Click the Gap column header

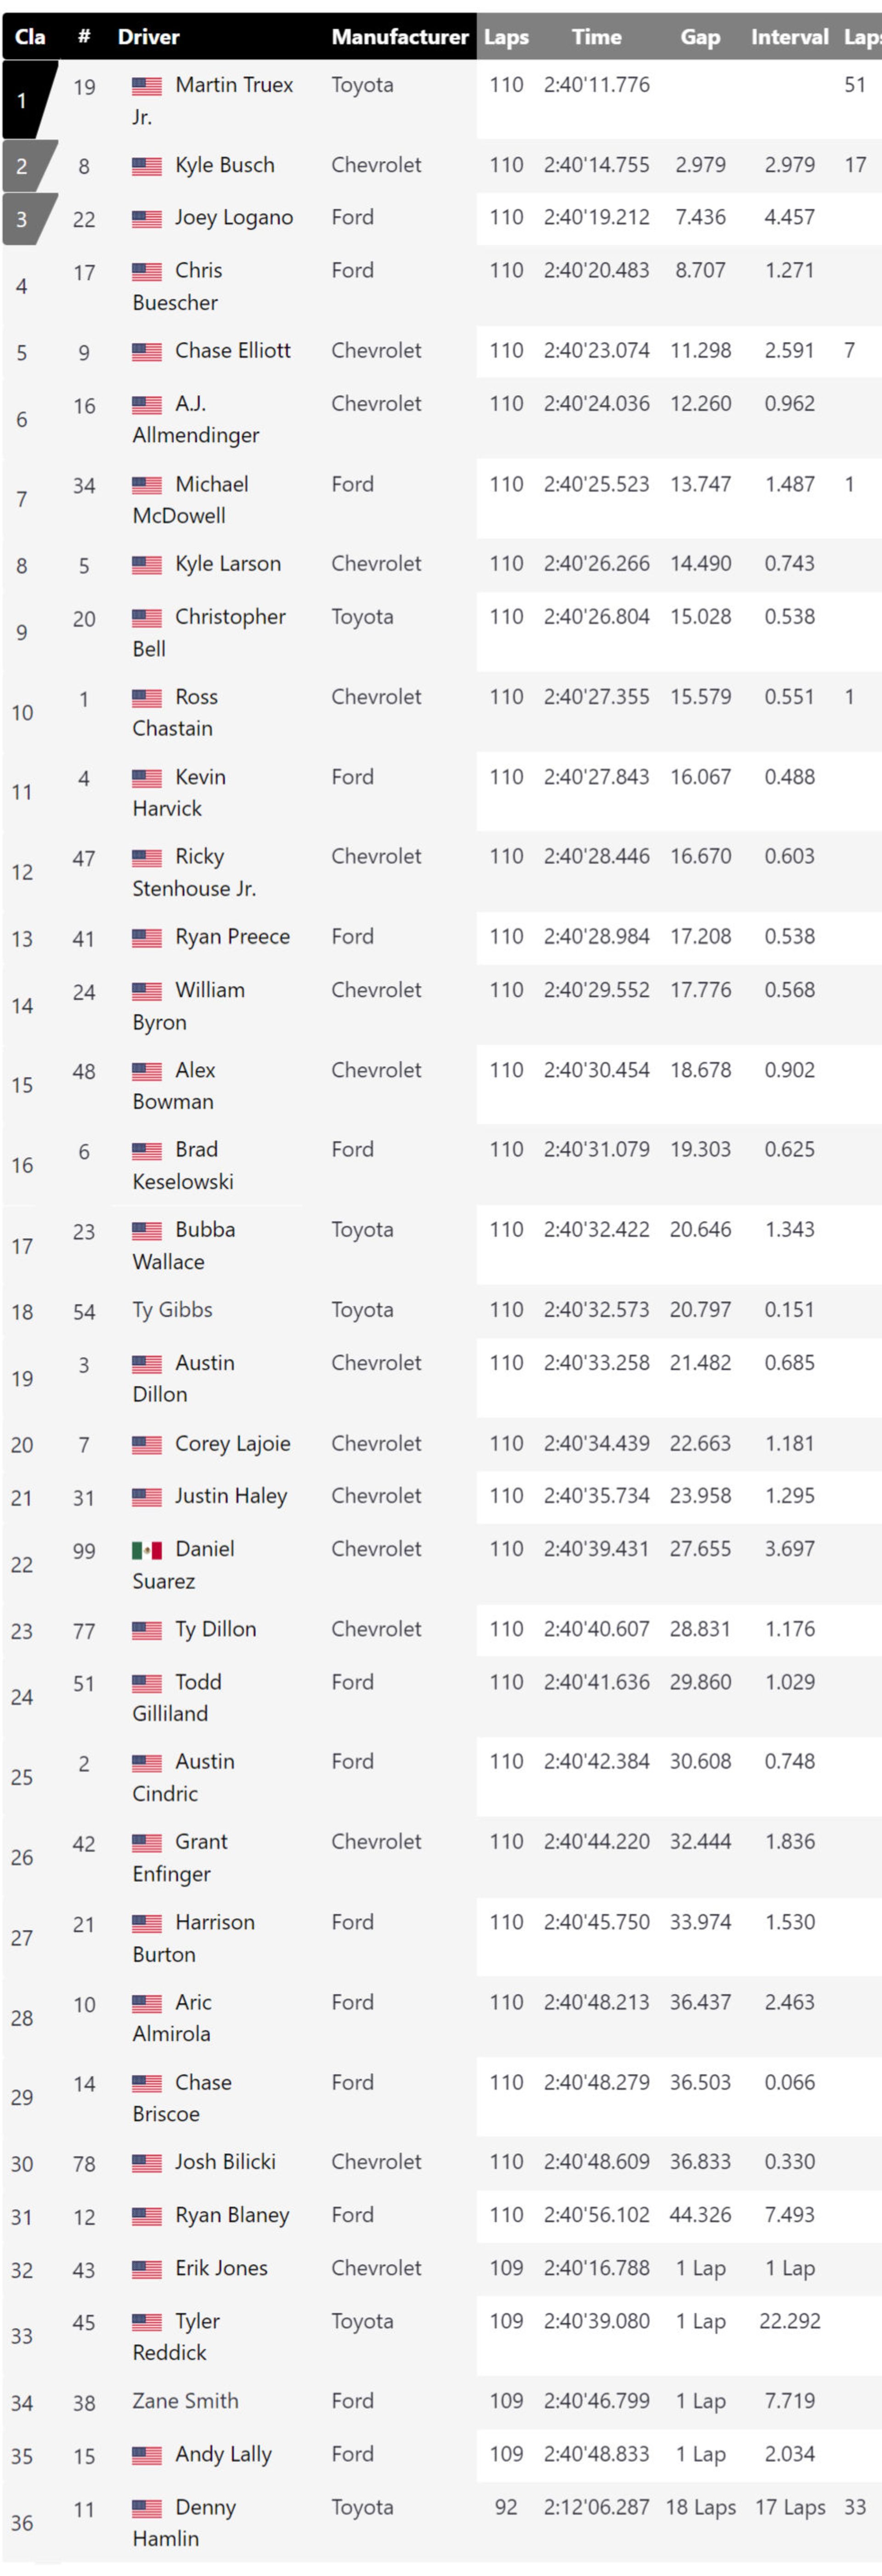700,37
